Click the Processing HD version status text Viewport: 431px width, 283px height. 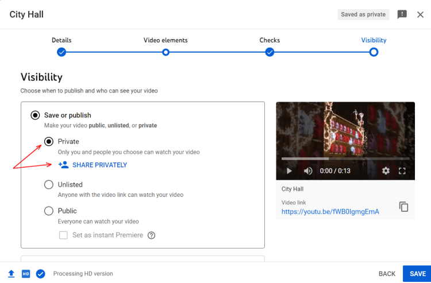(83, 274)
